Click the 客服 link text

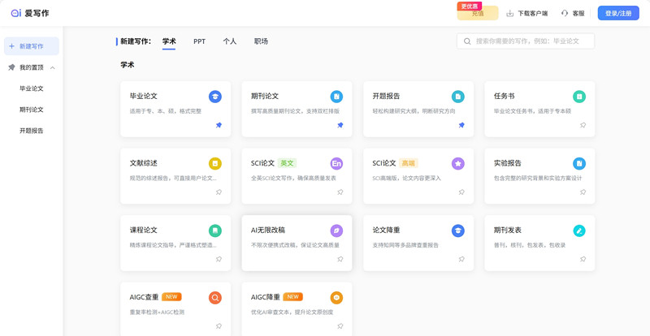(578, 13)
